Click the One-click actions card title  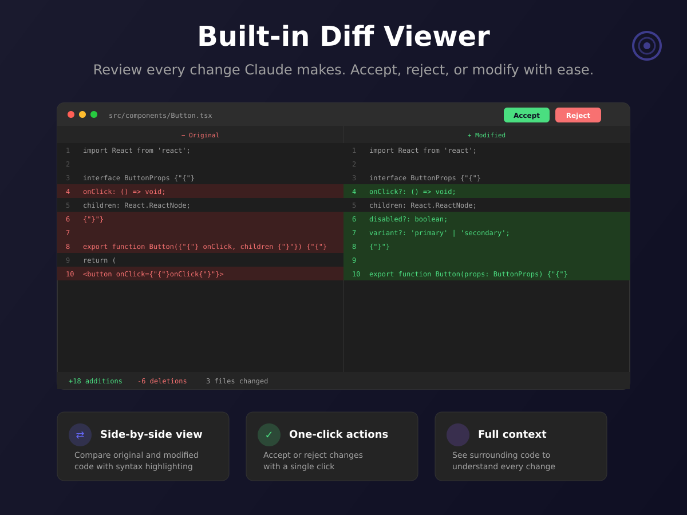338,434
